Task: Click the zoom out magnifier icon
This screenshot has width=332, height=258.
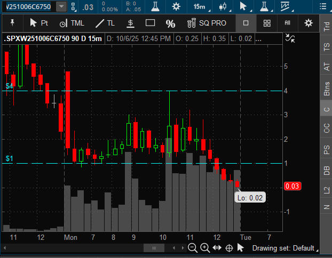Action: (193, 248)
